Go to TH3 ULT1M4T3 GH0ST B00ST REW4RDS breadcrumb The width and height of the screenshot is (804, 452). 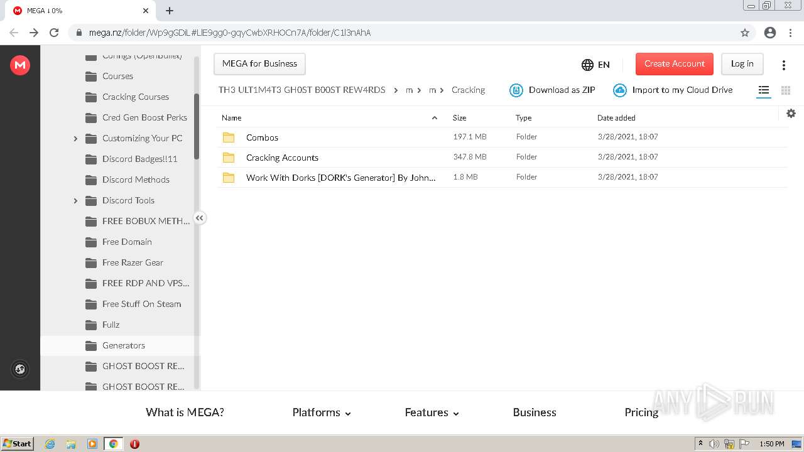302,90
